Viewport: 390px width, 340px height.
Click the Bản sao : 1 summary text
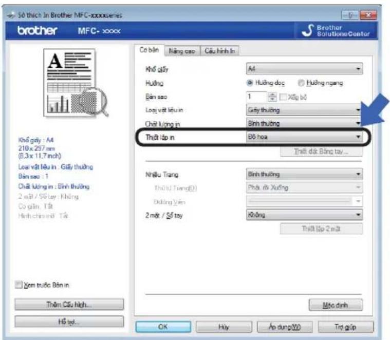(33, 177)
